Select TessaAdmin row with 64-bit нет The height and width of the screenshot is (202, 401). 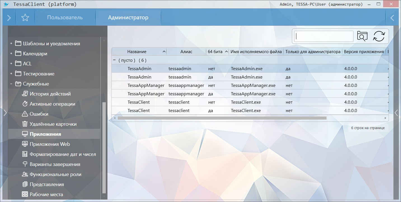point(250,68)
